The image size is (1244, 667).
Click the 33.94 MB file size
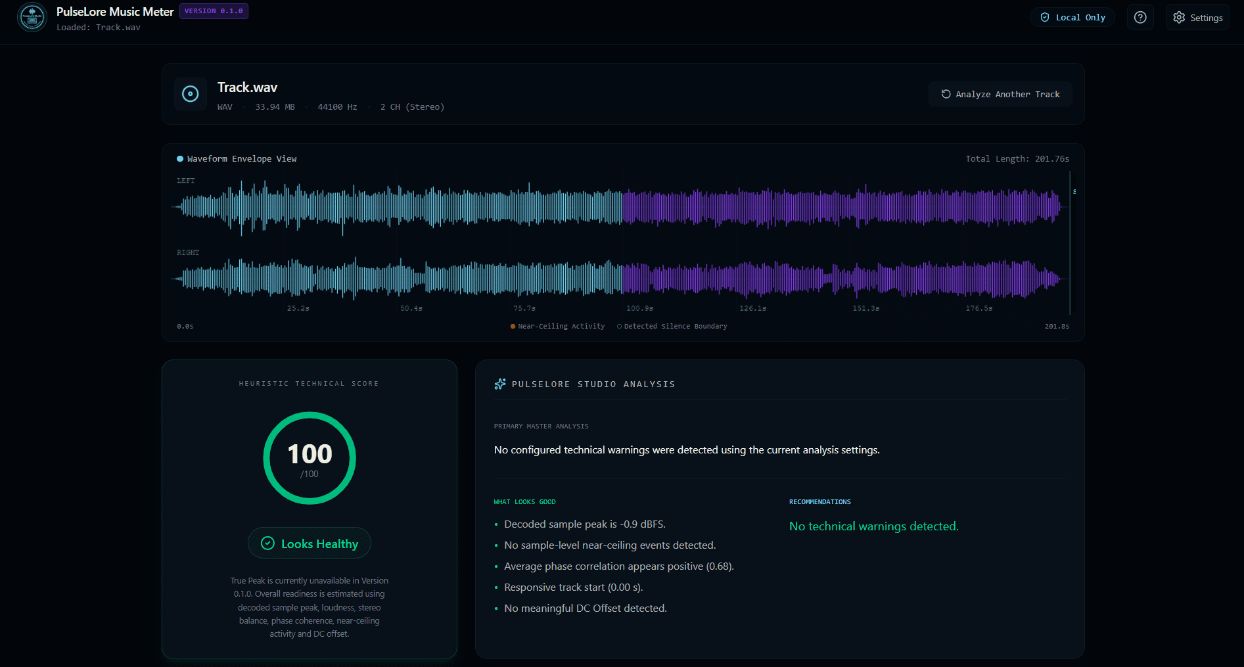pos(275,107)
